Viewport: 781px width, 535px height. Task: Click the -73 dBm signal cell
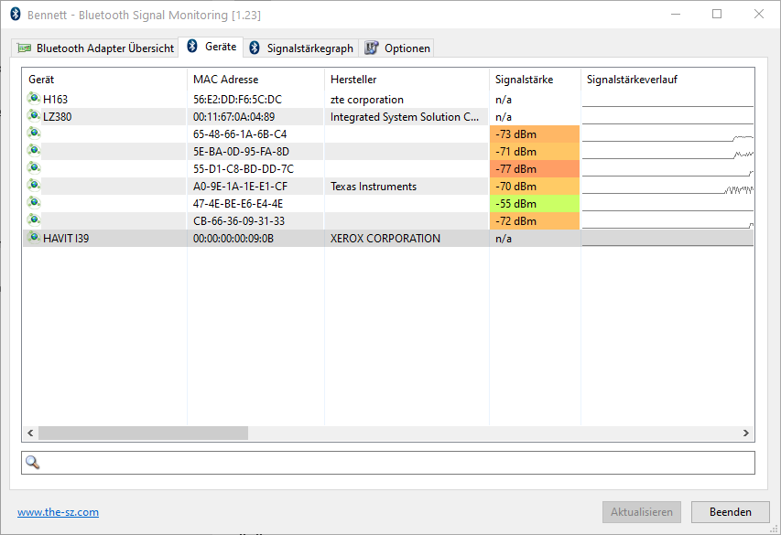coord(535,134)
